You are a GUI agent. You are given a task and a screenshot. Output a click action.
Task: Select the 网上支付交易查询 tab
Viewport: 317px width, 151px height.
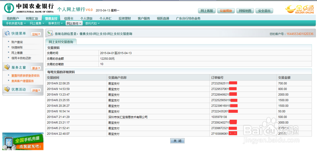[x=61, y=42]
